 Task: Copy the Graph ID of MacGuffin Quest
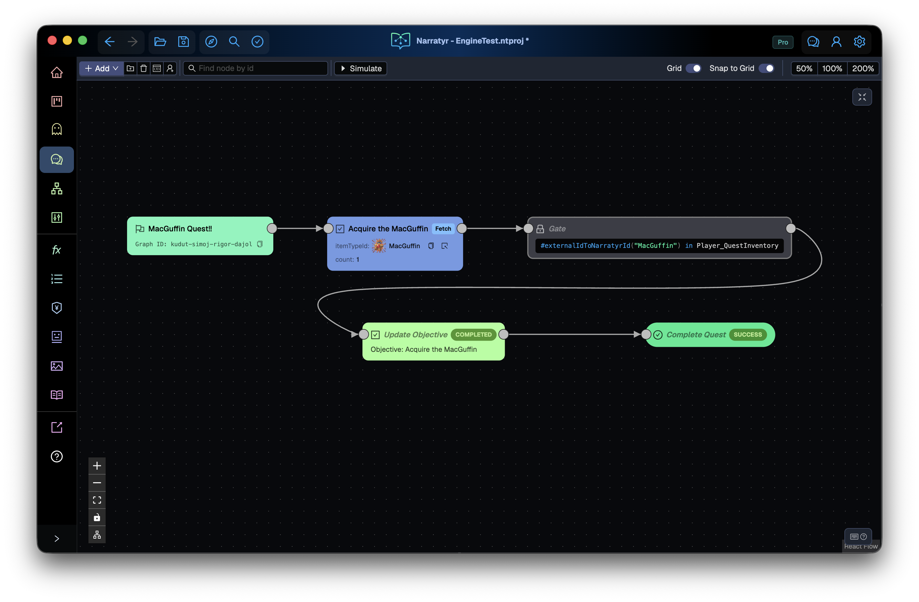260,244
